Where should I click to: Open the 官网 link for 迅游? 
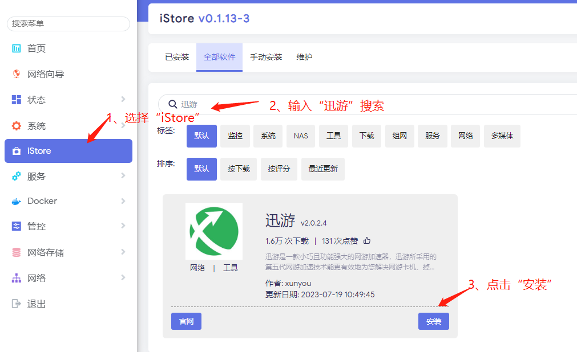point(186,321)
